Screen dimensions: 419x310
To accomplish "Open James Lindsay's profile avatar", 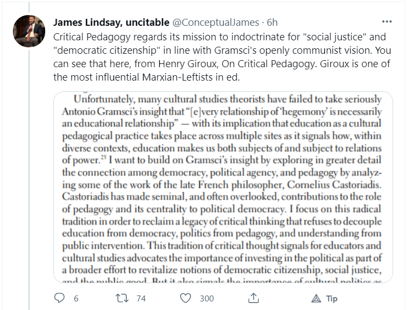I will pyautogui.click(x=29, y=32).
